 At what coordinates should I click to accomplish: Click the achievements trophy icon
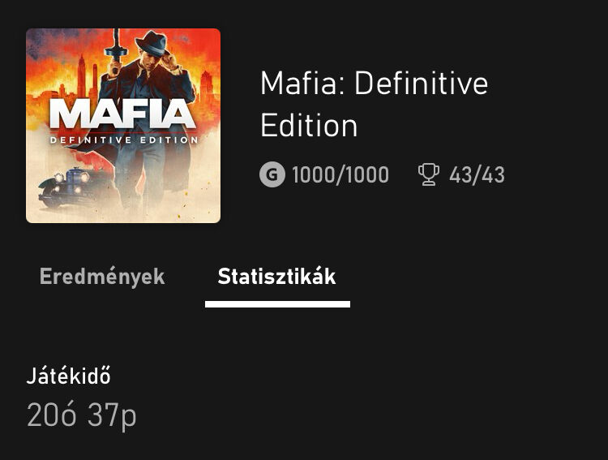tap(428, 174)
